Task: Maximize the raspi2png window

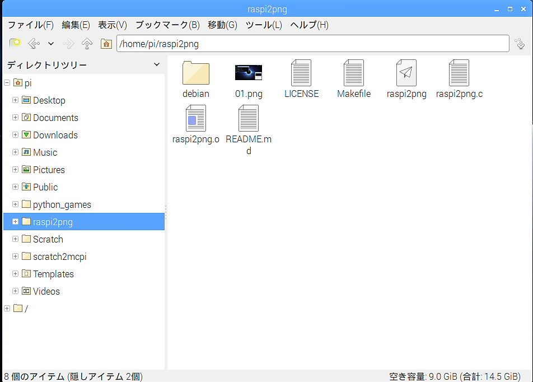Action: pyautogui.click(x=510, y=9)
